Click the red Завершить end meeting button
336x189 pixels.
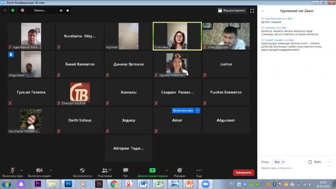point(243,173)
